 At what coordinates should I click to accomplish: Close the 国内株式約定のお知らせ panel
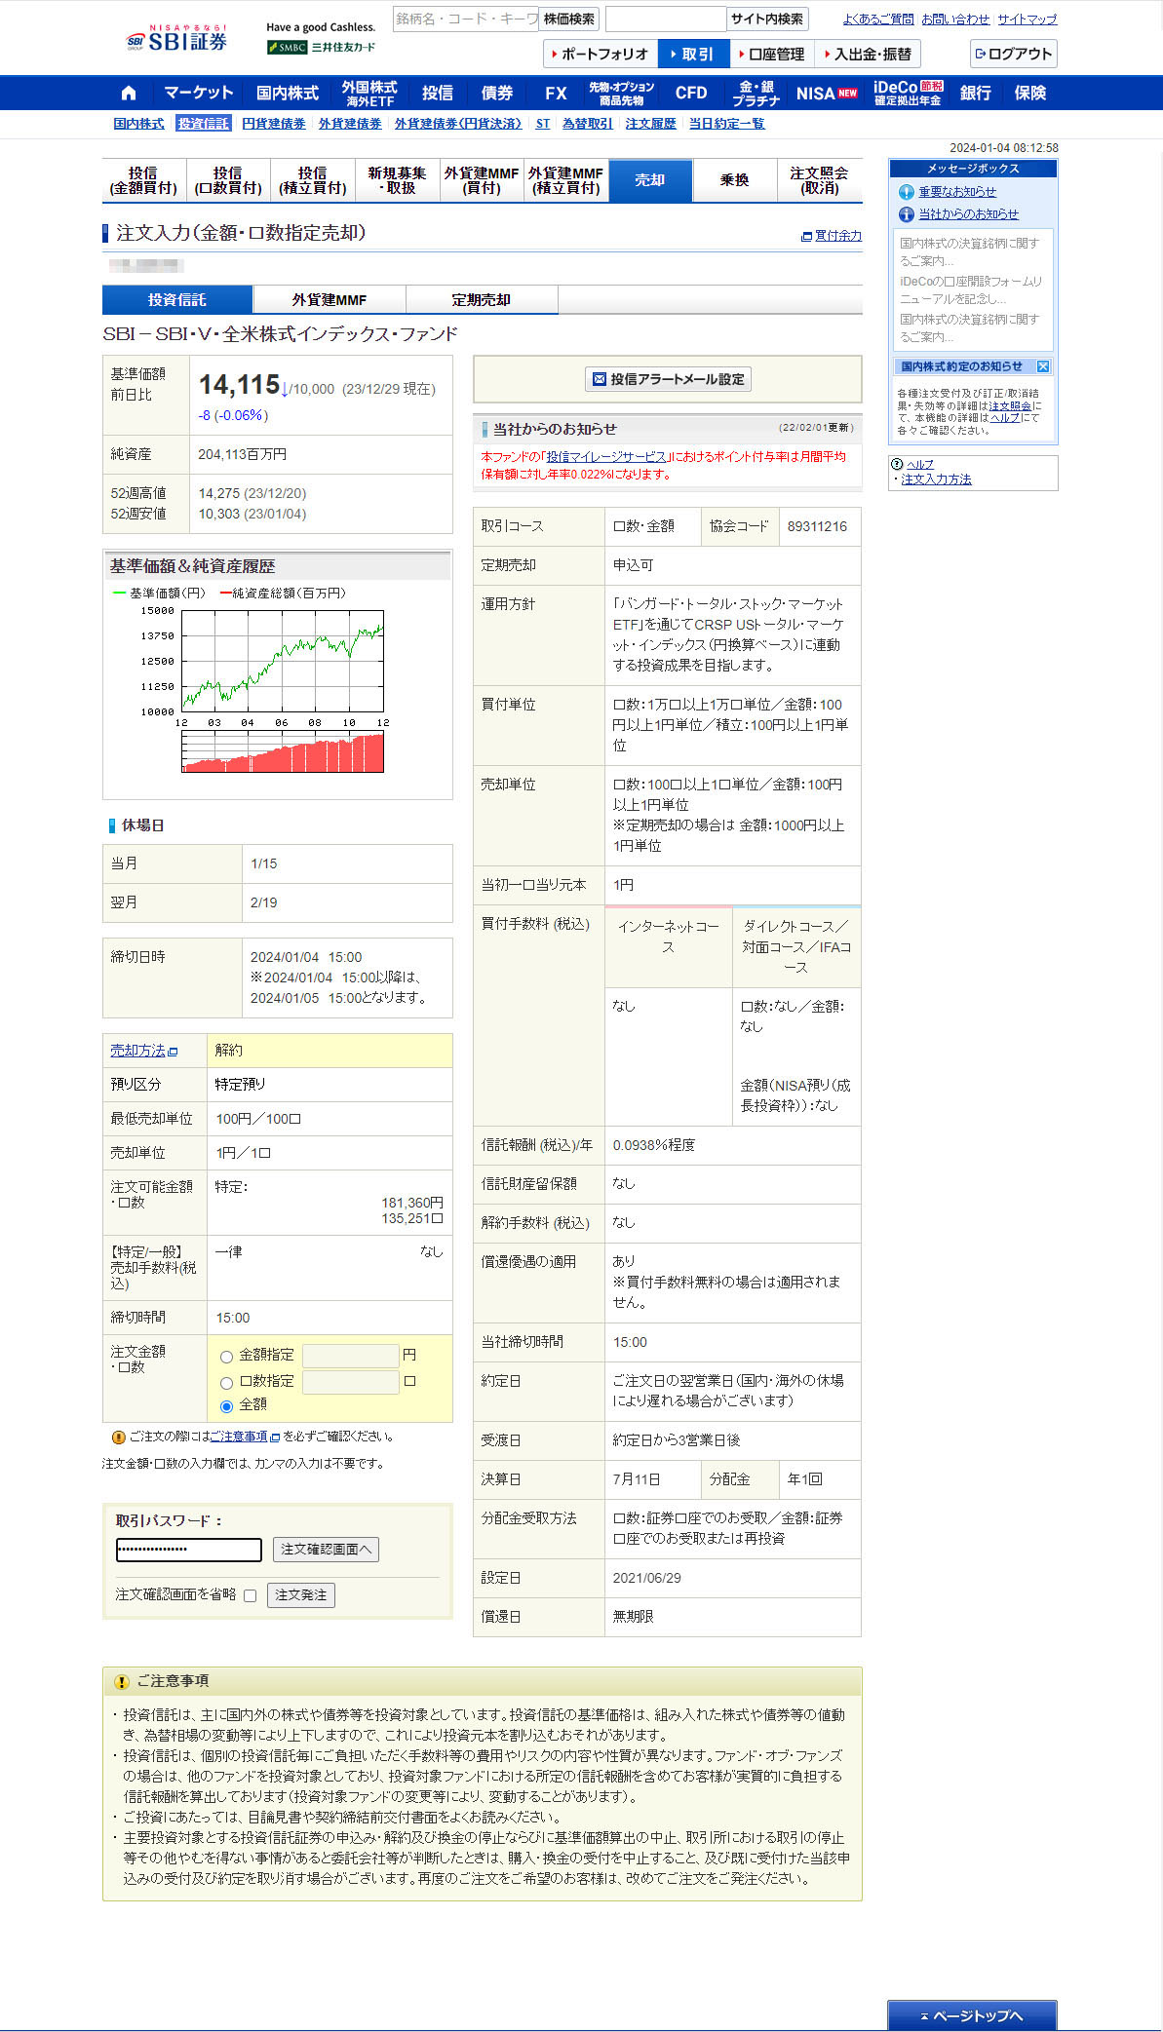click(x=1042, y=366)
